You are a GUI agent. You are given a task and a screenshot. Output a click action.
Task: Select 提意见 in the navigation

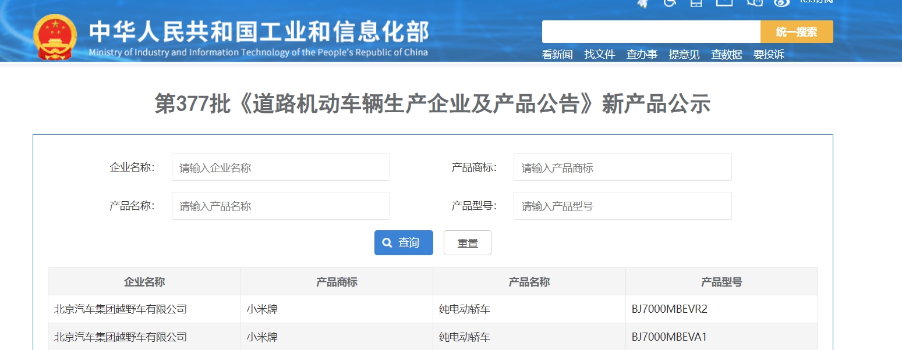click(684, 55)
